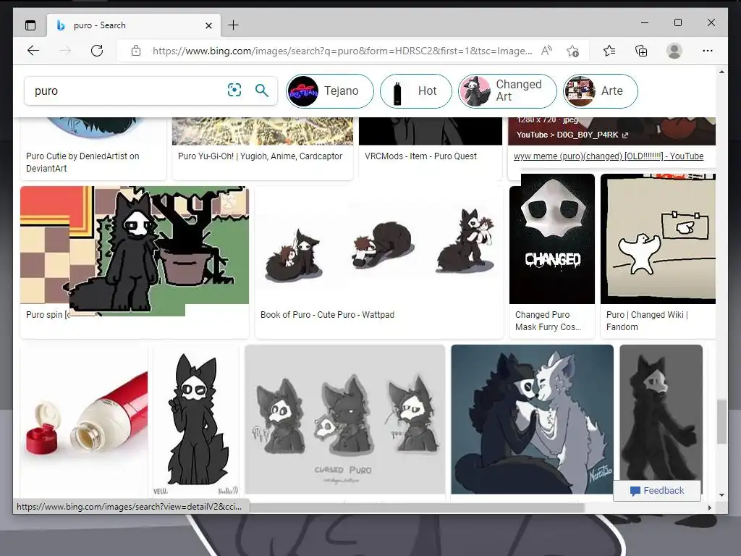Minimize the browser window
This screenshot has height=556, width=741.
pyautogui.click(x=645, y=22)
